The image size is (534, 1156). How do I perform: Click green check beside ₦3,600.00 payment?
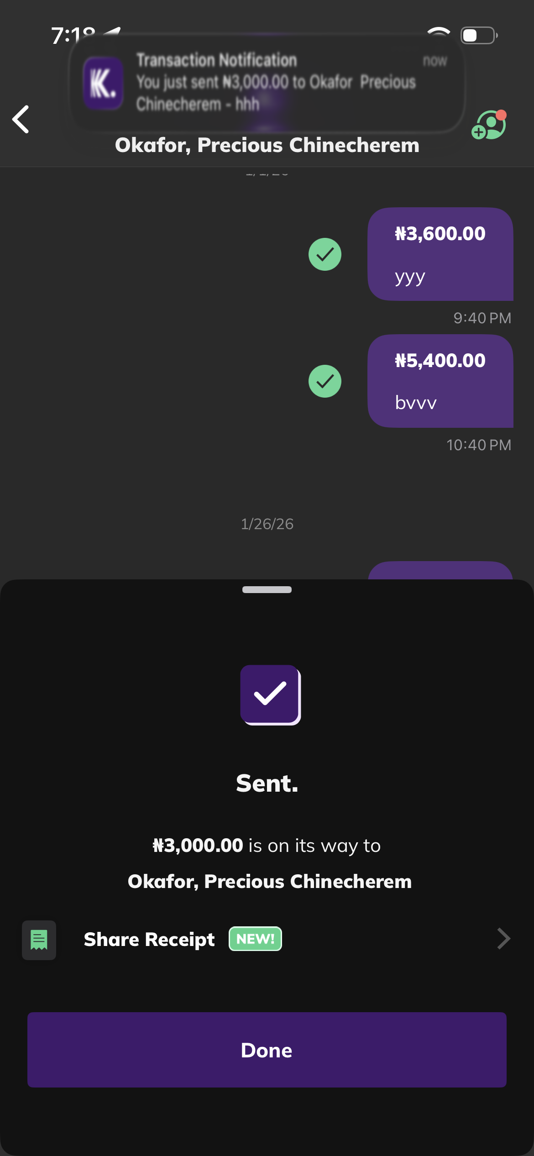[x=325, y=254]
